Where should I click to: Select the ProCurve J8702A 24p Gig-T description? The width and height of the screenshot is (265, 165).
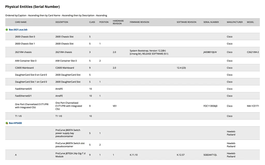pyautogui.click(x=70, y=155)
